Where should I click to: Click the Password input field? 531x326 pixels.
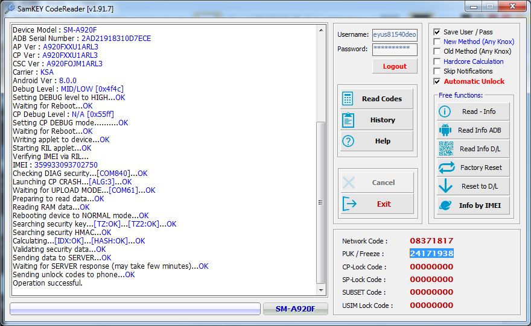(395, 49)
